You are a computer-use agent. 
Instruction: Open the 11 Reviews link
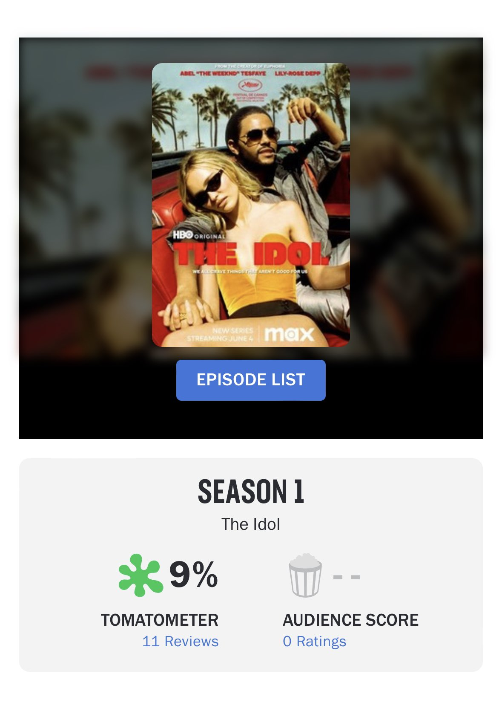(x=180, y=641)
